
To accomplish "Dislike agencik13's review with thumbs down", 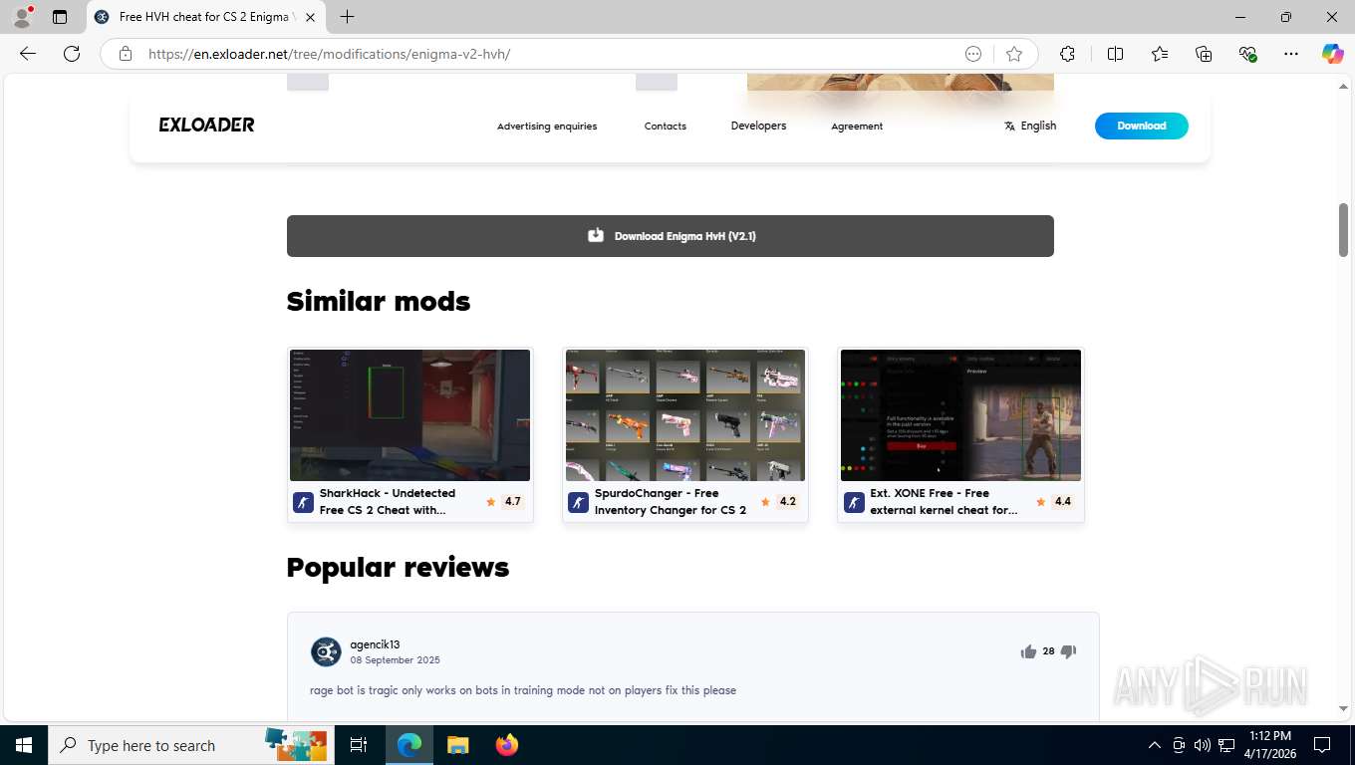I will [x=1068, y=651].
